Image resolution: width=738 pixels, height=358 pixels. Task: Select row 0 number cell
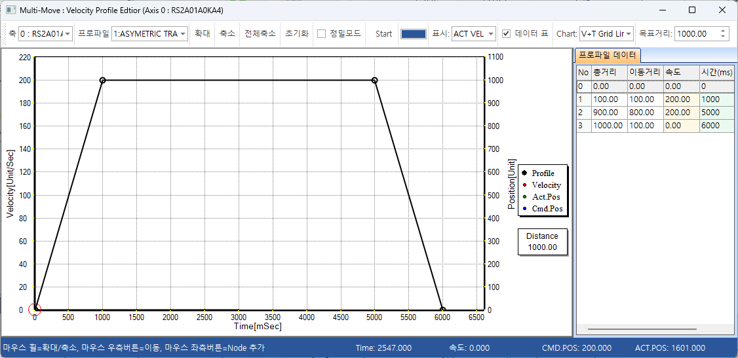[x=583, y=86]
